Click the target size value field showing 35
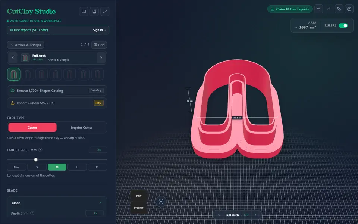358x224 pixels. (x=98, y=150)
